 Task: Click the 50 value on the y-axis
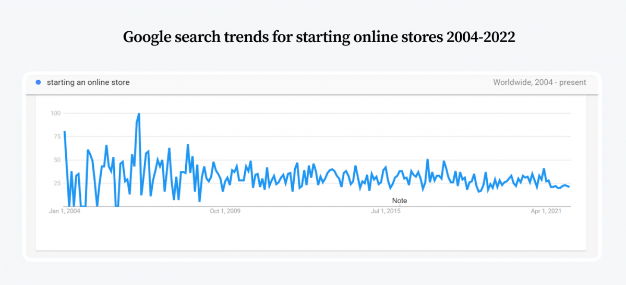[57, 160]
